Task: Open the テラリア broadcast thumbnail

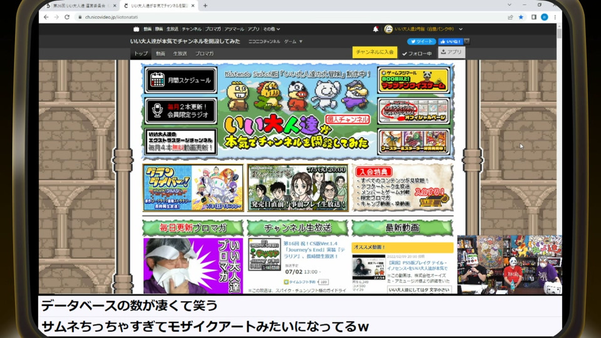Action: 264,255
